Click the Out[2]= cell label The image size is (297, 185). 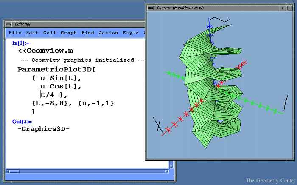22,122
